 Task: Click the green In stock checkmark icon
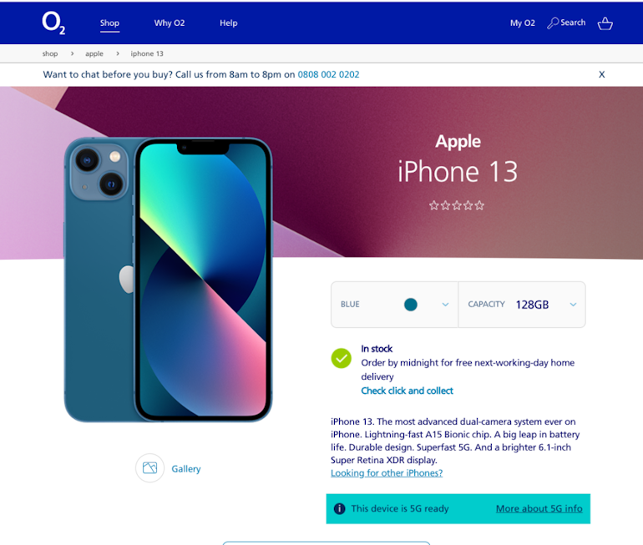tap(342, 358)
